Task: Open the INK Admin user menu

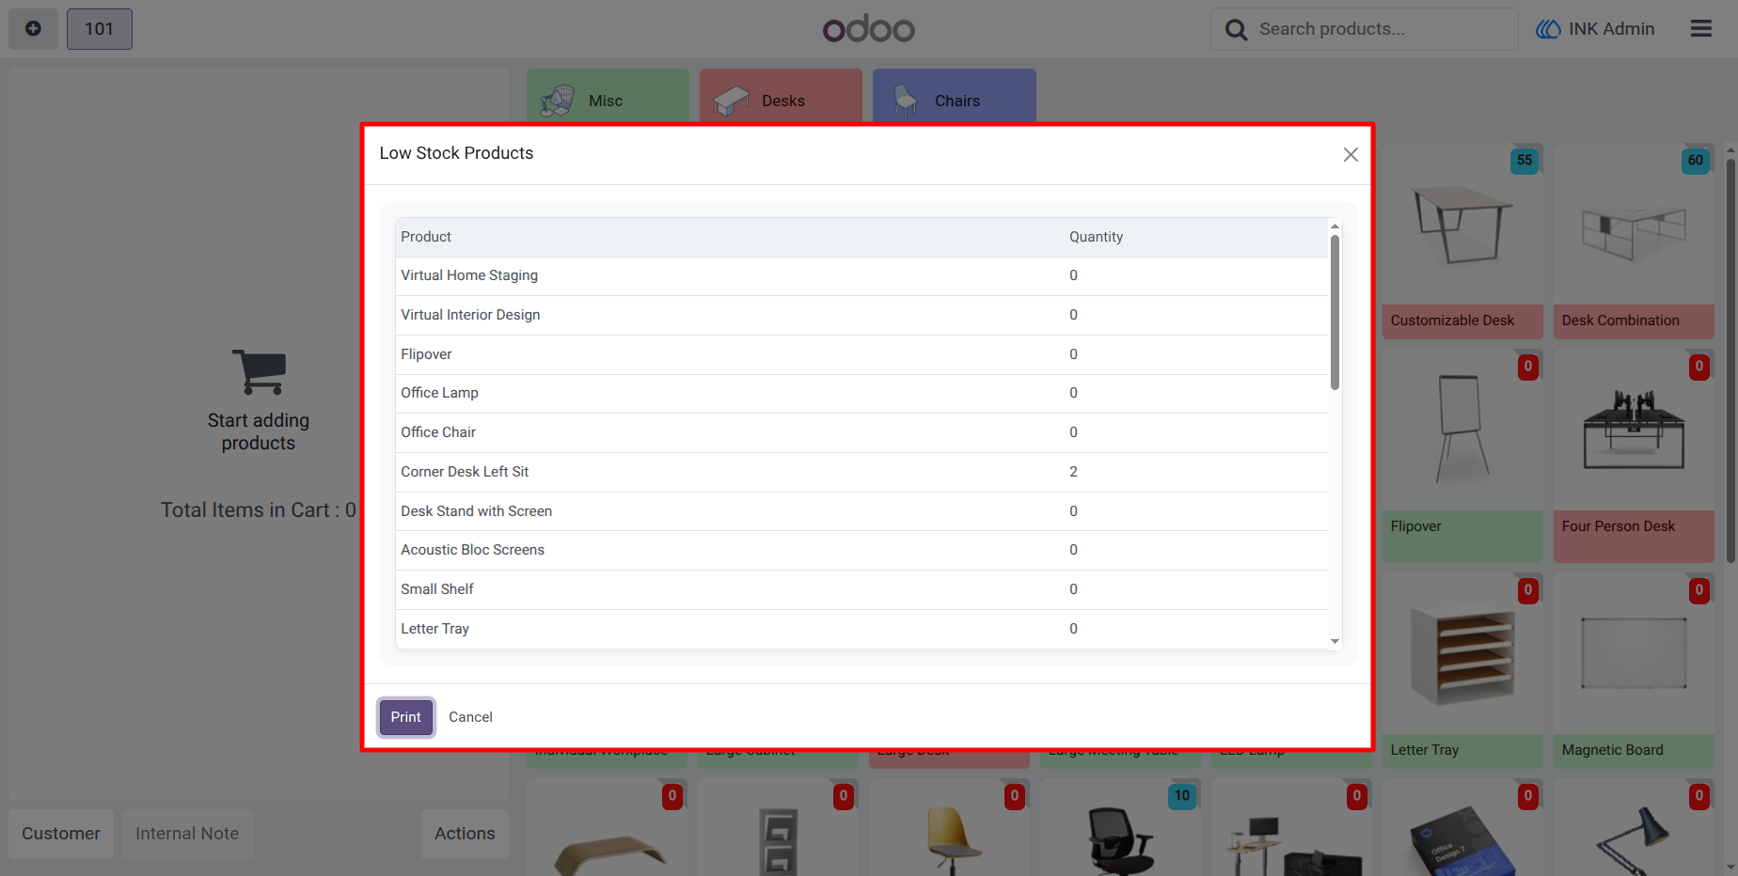Action: (x=1595, y=29)
